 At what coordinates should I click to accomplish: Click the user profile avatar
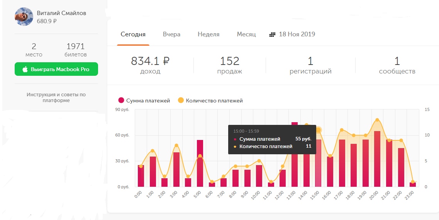click(24, 17)
